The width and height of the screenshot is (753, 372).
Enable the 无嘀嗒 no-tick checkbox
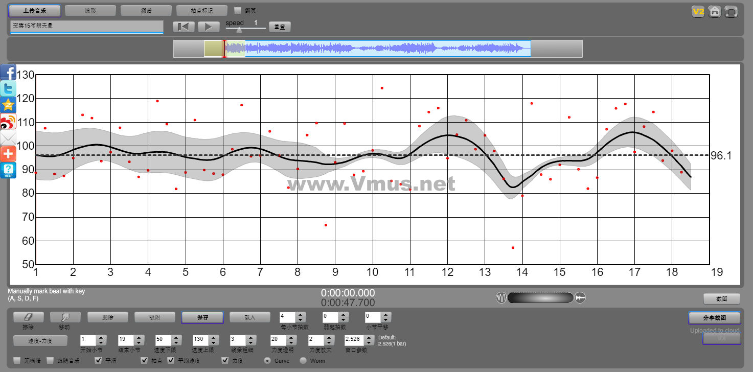[17, 361]
